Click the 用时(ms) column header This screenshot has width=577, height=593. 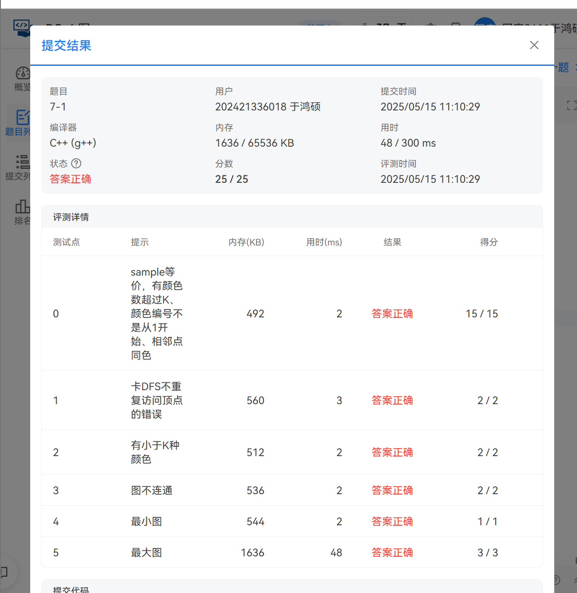(324, 242)
